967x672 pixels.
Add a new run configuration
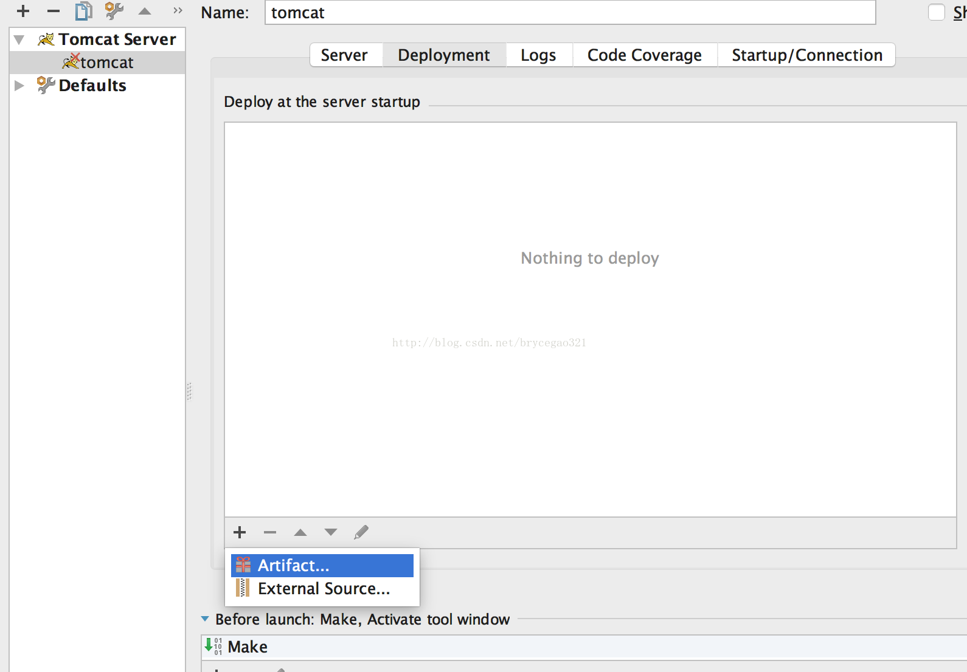coord(23,11)
